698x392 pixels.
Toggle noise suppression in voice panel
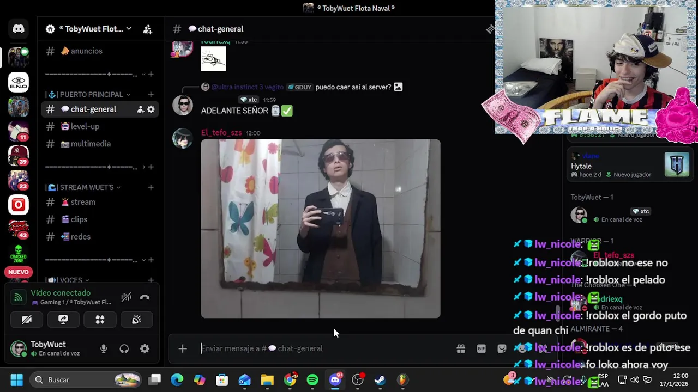click(126, 297)
